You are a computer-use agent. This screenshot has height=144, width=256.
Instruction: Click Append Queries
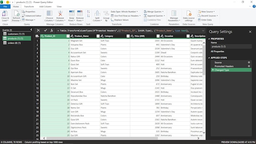point(154,16)
